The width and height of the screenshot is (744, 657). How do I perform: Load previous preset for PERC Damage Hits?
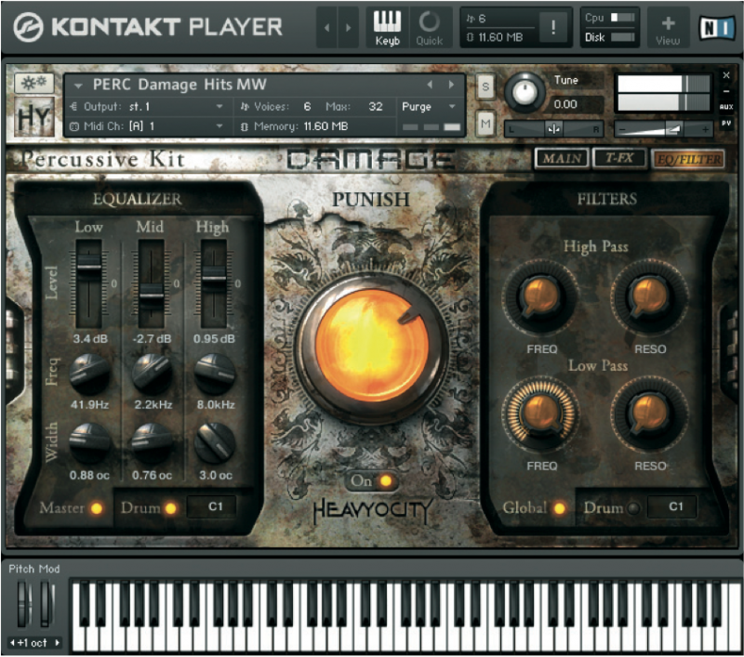click(430, 85)
